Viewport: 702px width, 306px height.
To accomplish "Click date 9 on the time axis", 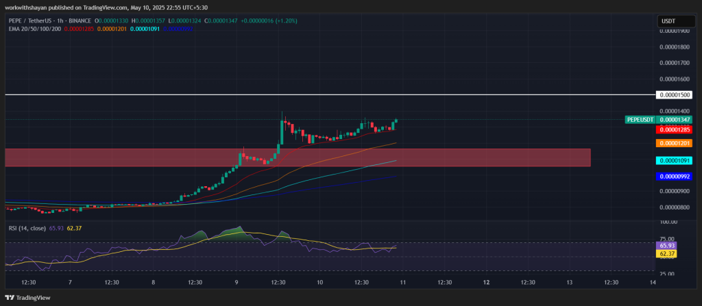I will (x=236, y=282).
